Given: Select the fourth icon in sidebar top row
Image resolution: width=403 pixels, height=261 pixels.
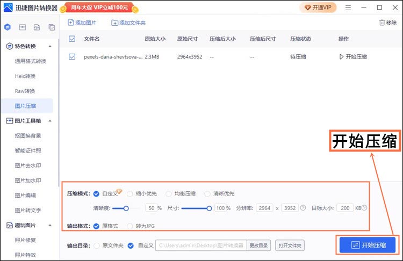Looking at the screenshot, I should pos(52,27).
